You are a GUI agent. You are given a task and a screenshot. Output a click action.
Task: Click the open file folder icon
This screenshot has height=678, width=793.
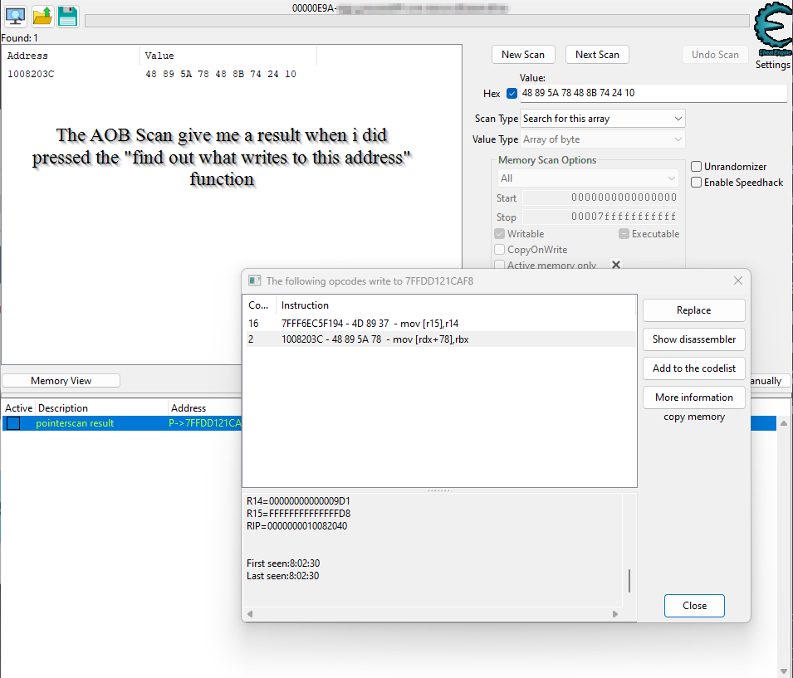point(42,16)
